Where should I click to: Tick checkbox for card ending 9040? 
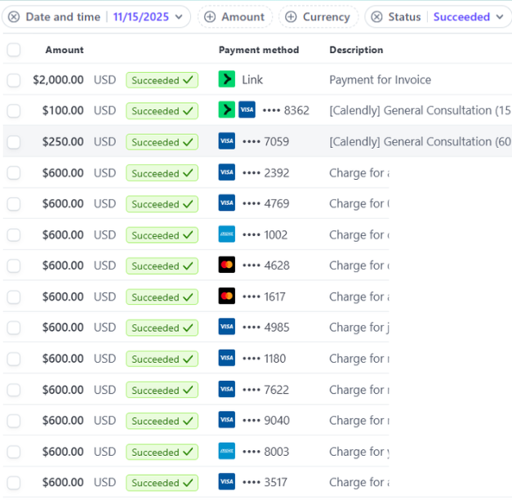coord(14,421)
